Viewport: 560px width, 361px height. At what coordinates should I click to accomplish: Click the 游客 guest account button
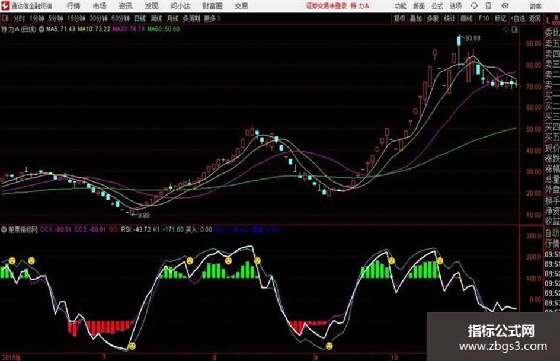pyautogui.click(x=535, y=6)
